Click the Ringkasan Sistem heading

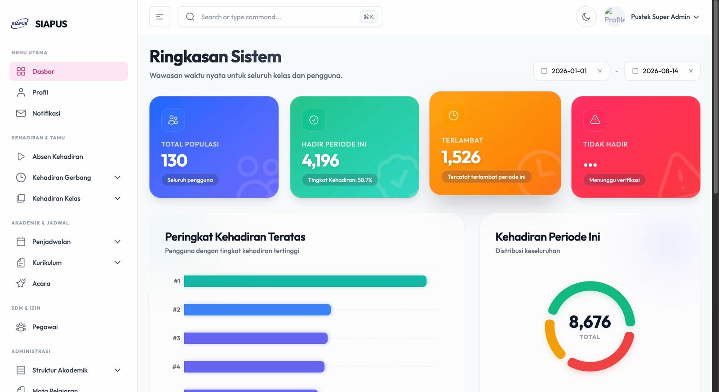click(215, 57)
